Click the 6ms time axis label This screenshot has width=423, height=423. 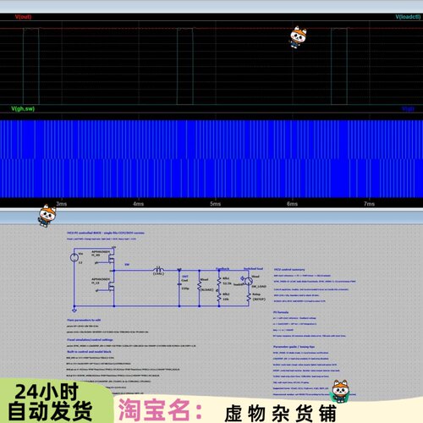tap(293, 204)
